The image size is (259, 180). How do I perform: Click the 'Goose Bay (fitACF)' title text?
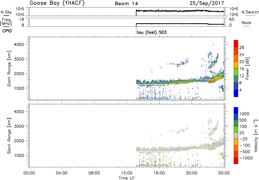(57, 3)
